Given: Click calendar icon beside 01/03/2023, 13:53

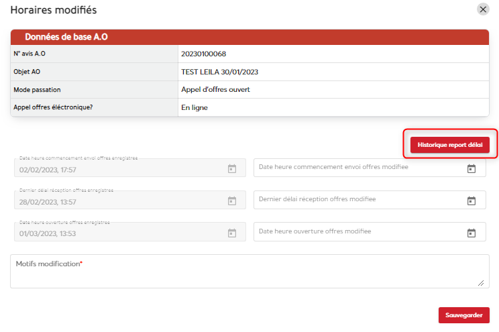Looking at the screenshot, I should pyautogui.click(x=231, y=233).
